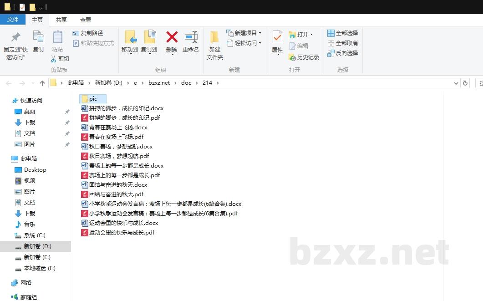Open the address bar history chevron
This screenshot has width=483, height=301.
pos(457,83)
